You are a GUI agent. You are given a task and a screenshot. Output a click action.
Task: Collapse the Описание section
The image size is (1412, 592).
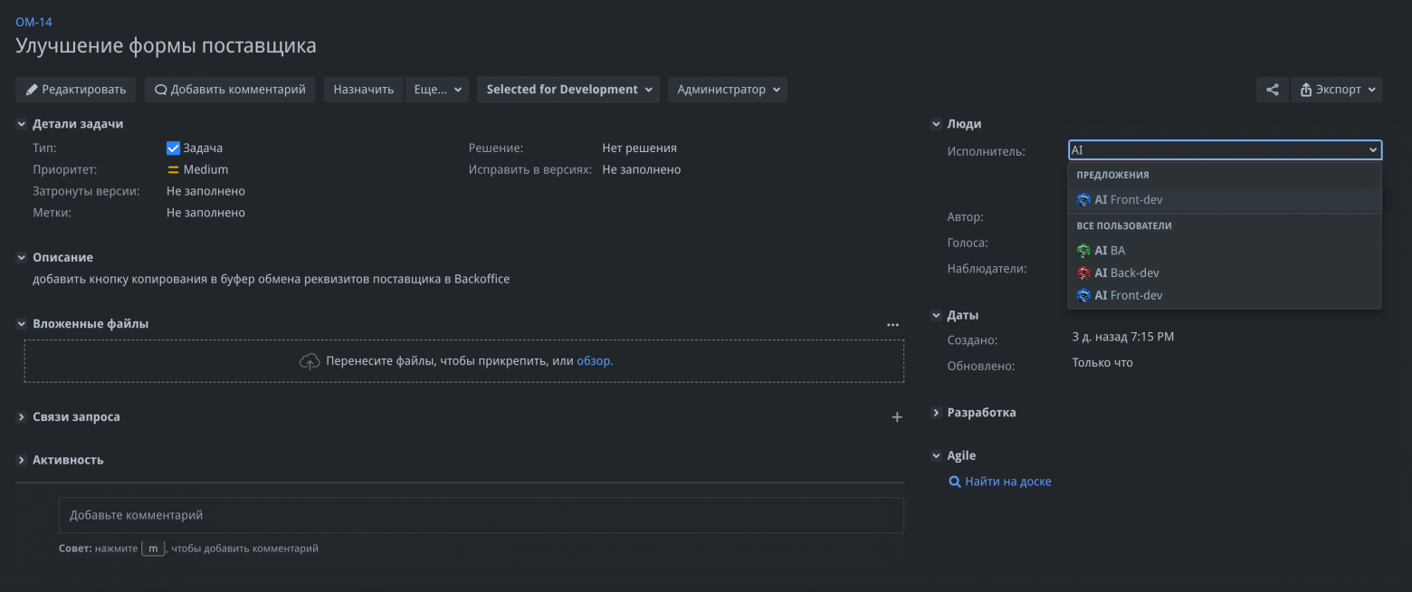(22, 258)
